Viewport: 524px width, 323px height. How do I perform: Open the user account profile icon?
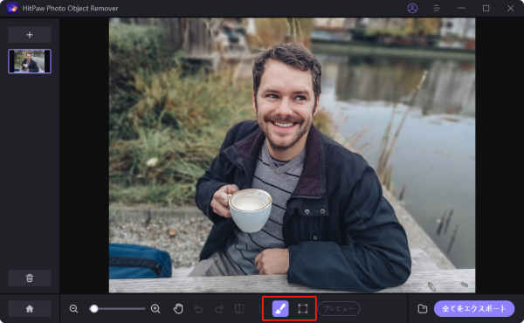(412, 8)
